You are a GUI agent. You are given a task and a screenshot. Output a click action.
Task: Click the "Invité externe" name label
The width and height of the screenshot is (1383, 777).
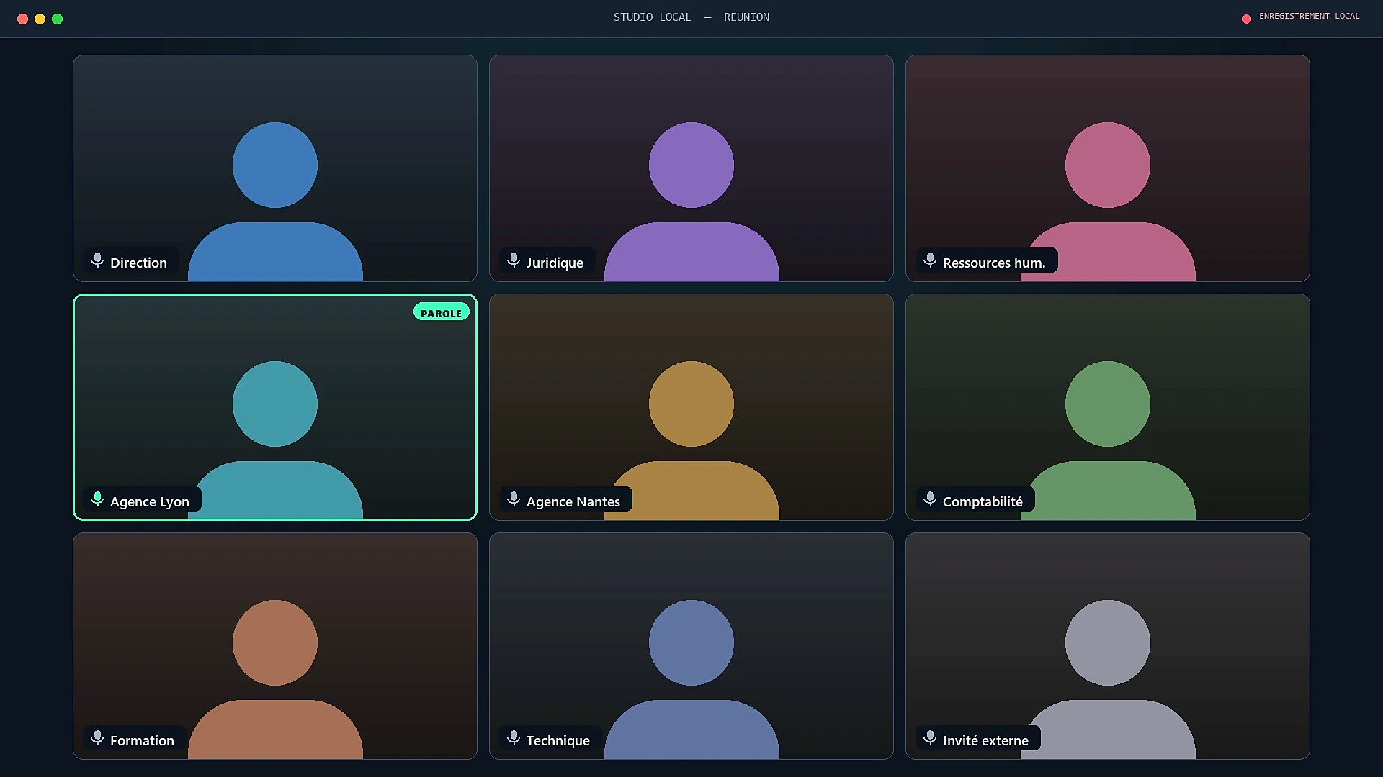click(985, 740)
